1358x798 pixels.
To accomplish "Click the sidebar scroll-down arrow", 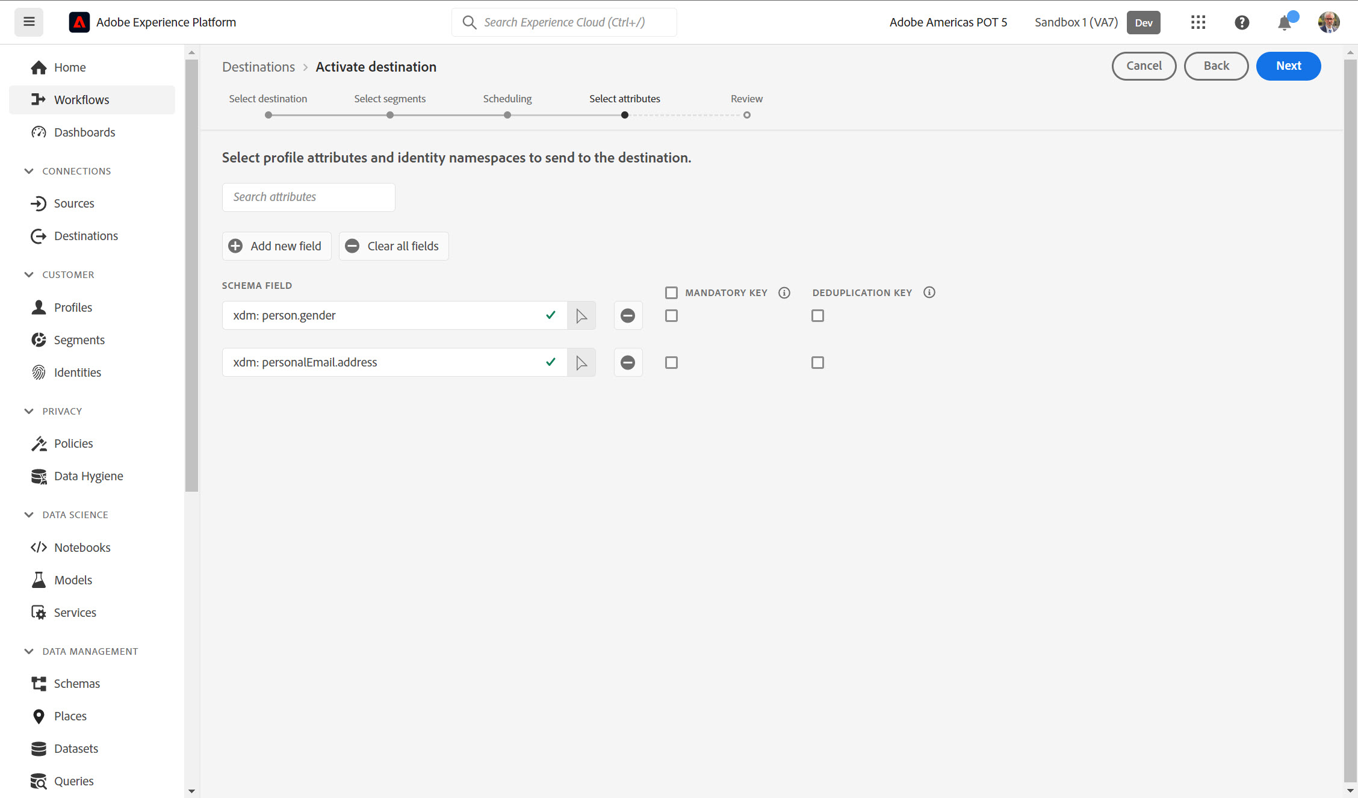I will point(192,791).
